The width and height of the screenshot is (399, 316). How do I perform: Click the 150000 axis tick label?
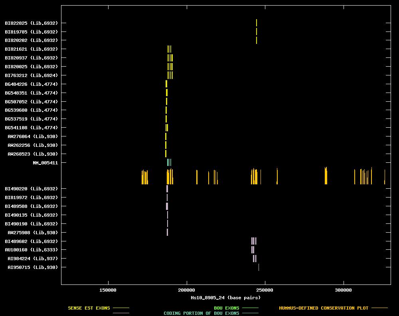point(108,290)
